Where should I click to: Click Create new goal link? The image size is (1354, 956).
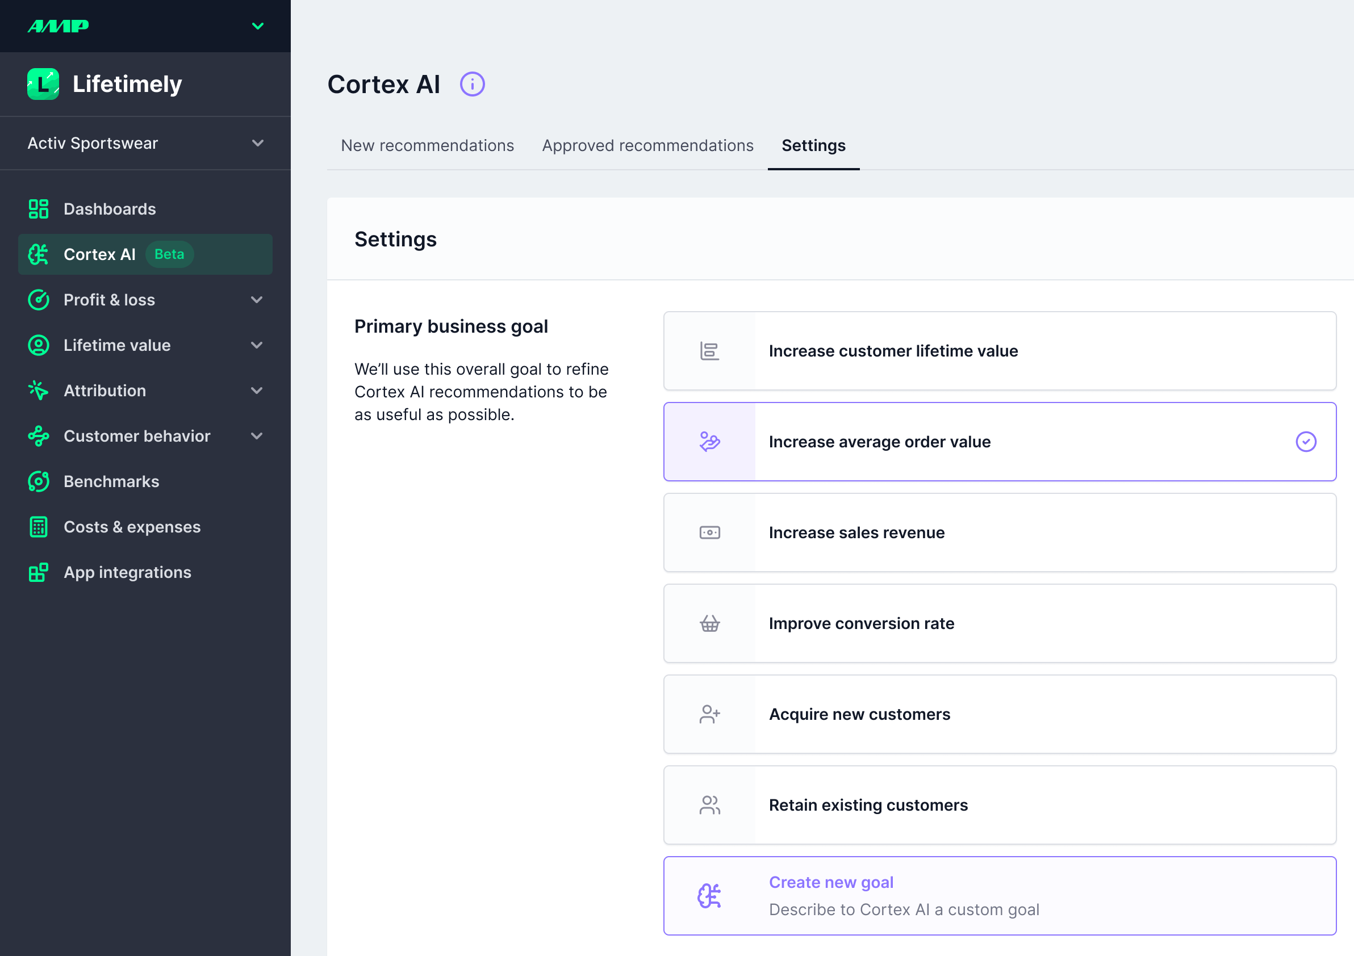pyautogui.click(x=830, y=882)
